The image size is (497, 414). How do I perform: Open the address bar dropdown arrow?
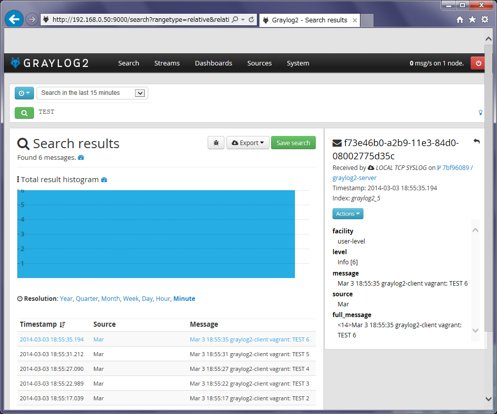(243, 20)
